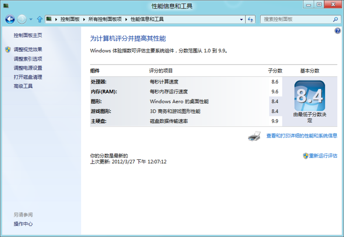Click the search magnifier icon
The height and width of the screenshot is (237, 344).
tap(335, 19)
